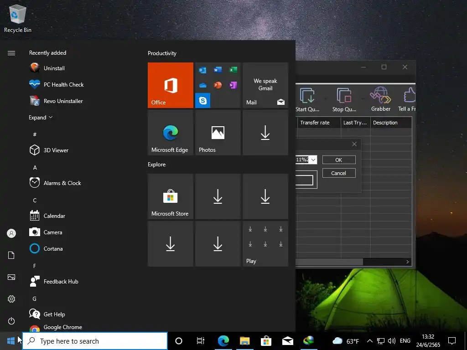This screenshot has width=467, height=350.
Task: Open the Microsoft Edge tile
Action: click(x=171, y=133)
